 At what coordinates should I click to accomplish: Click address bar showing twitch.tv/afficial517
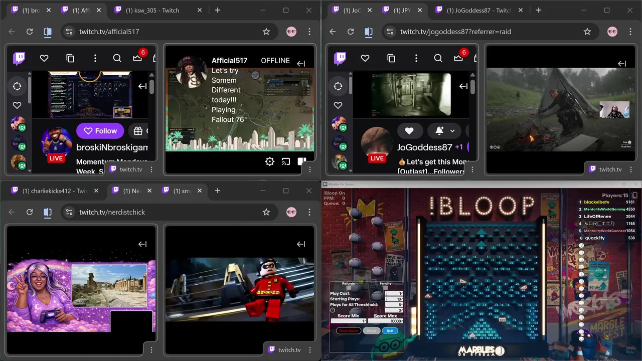(x=171, y=32)
